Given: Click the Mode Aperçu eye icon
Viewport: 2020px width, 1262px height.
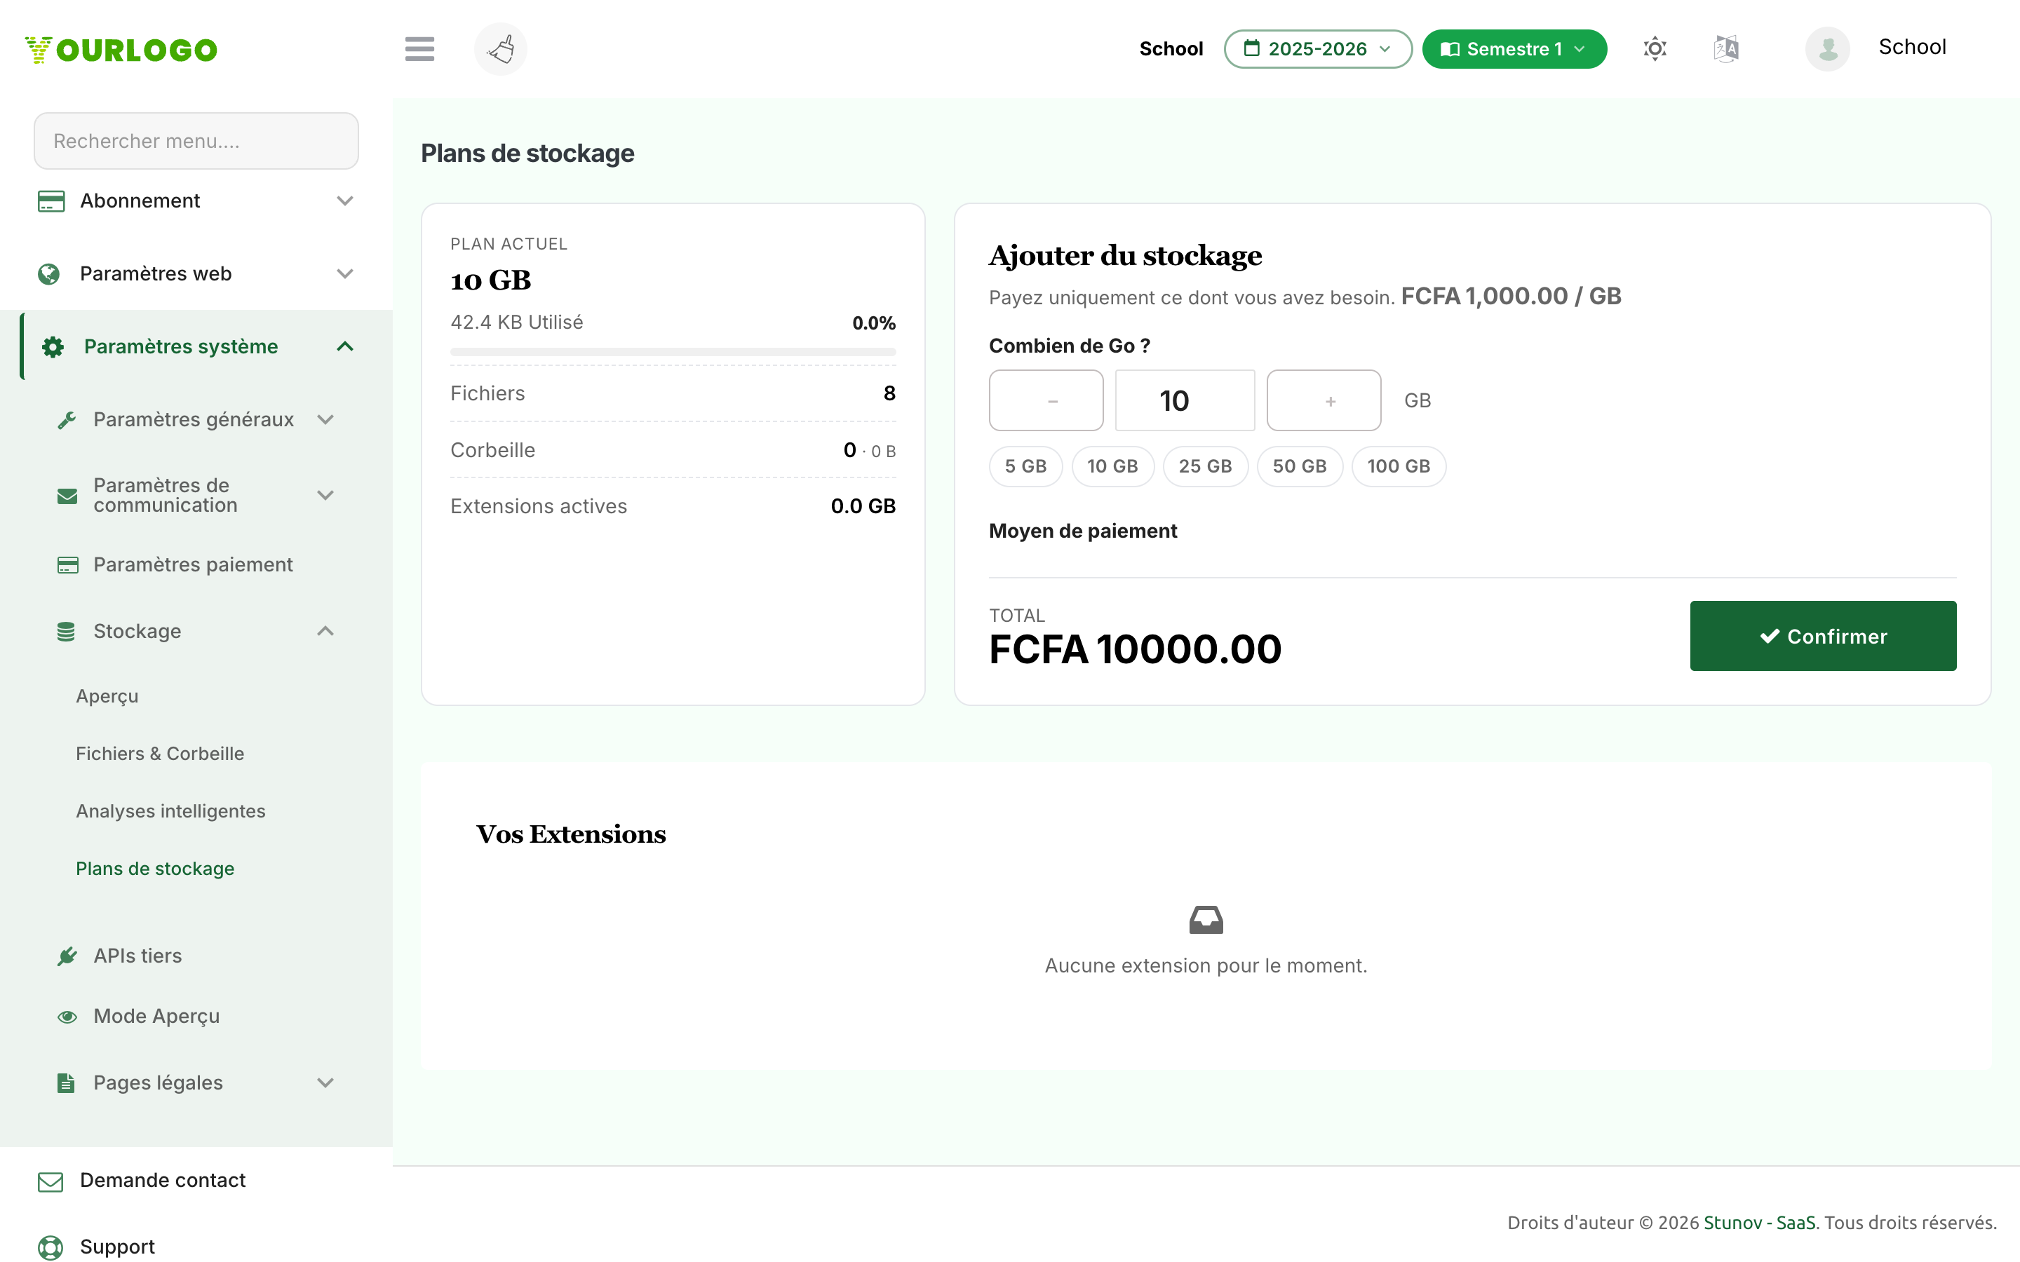Looking at the screenshot, I should 67,1017.
